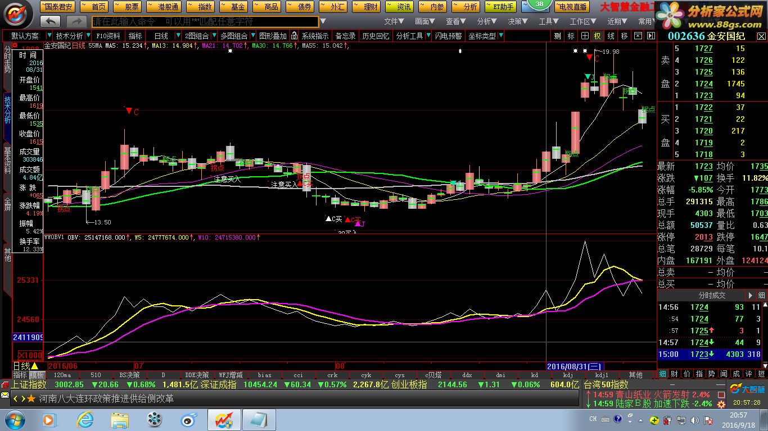Click the forward arrow navigation button

point(76,21)
